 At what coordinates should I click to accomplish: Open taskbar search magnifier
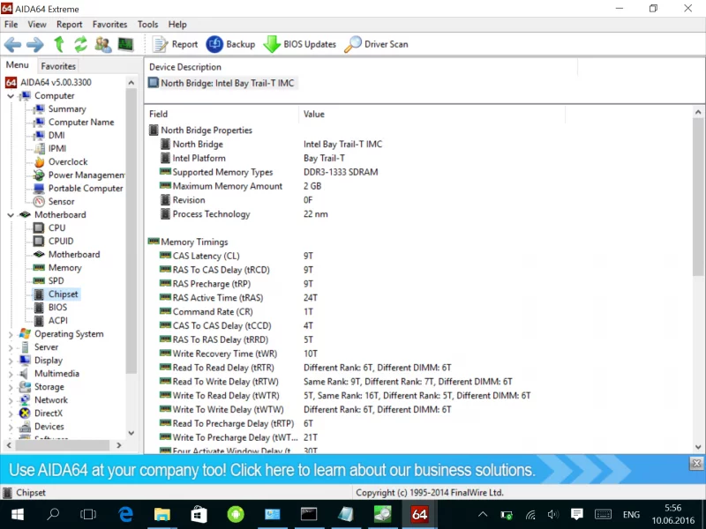53,514
